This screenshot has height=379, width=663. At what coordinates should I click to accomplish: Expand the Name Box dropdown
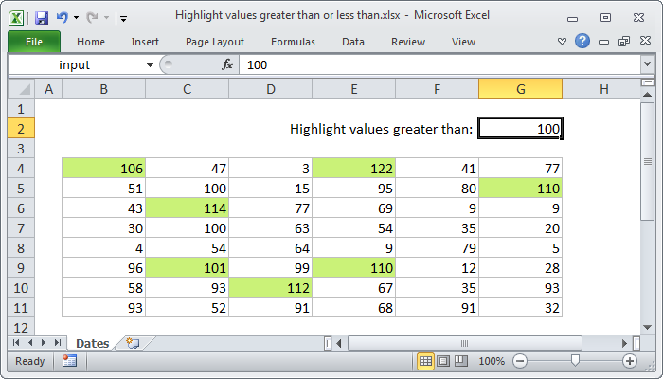(150, 64)
